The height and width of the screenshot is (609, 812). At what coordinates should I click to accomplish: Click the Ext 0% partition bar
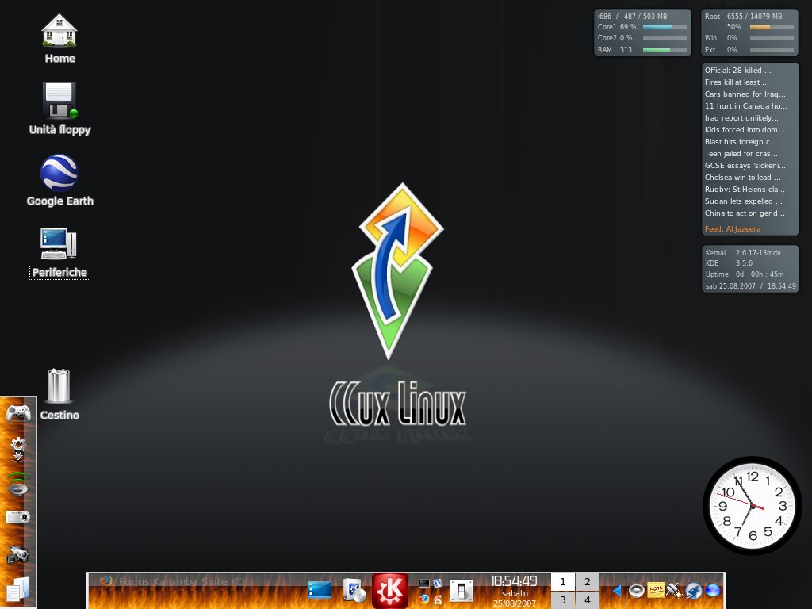pyautogui.click(x=772, y=50)
